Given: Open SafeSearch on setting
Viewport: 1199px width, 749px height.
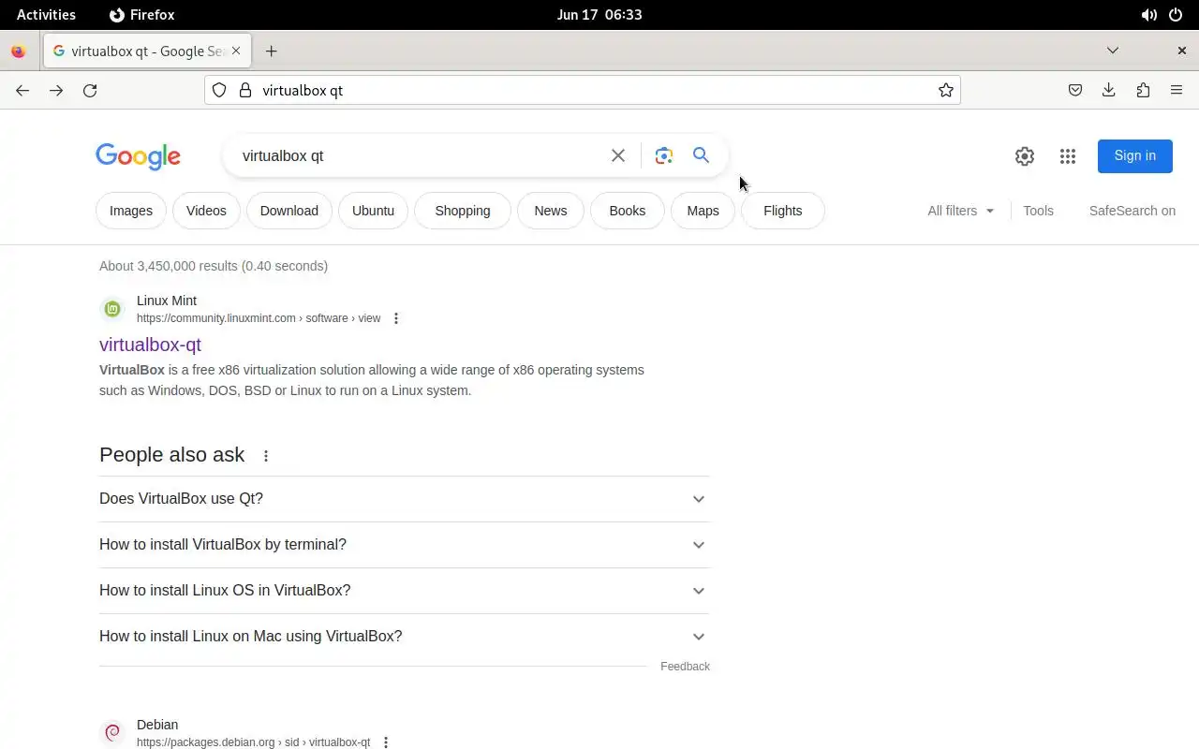Looking at the screenshot, I should (x=1132, y=211).
